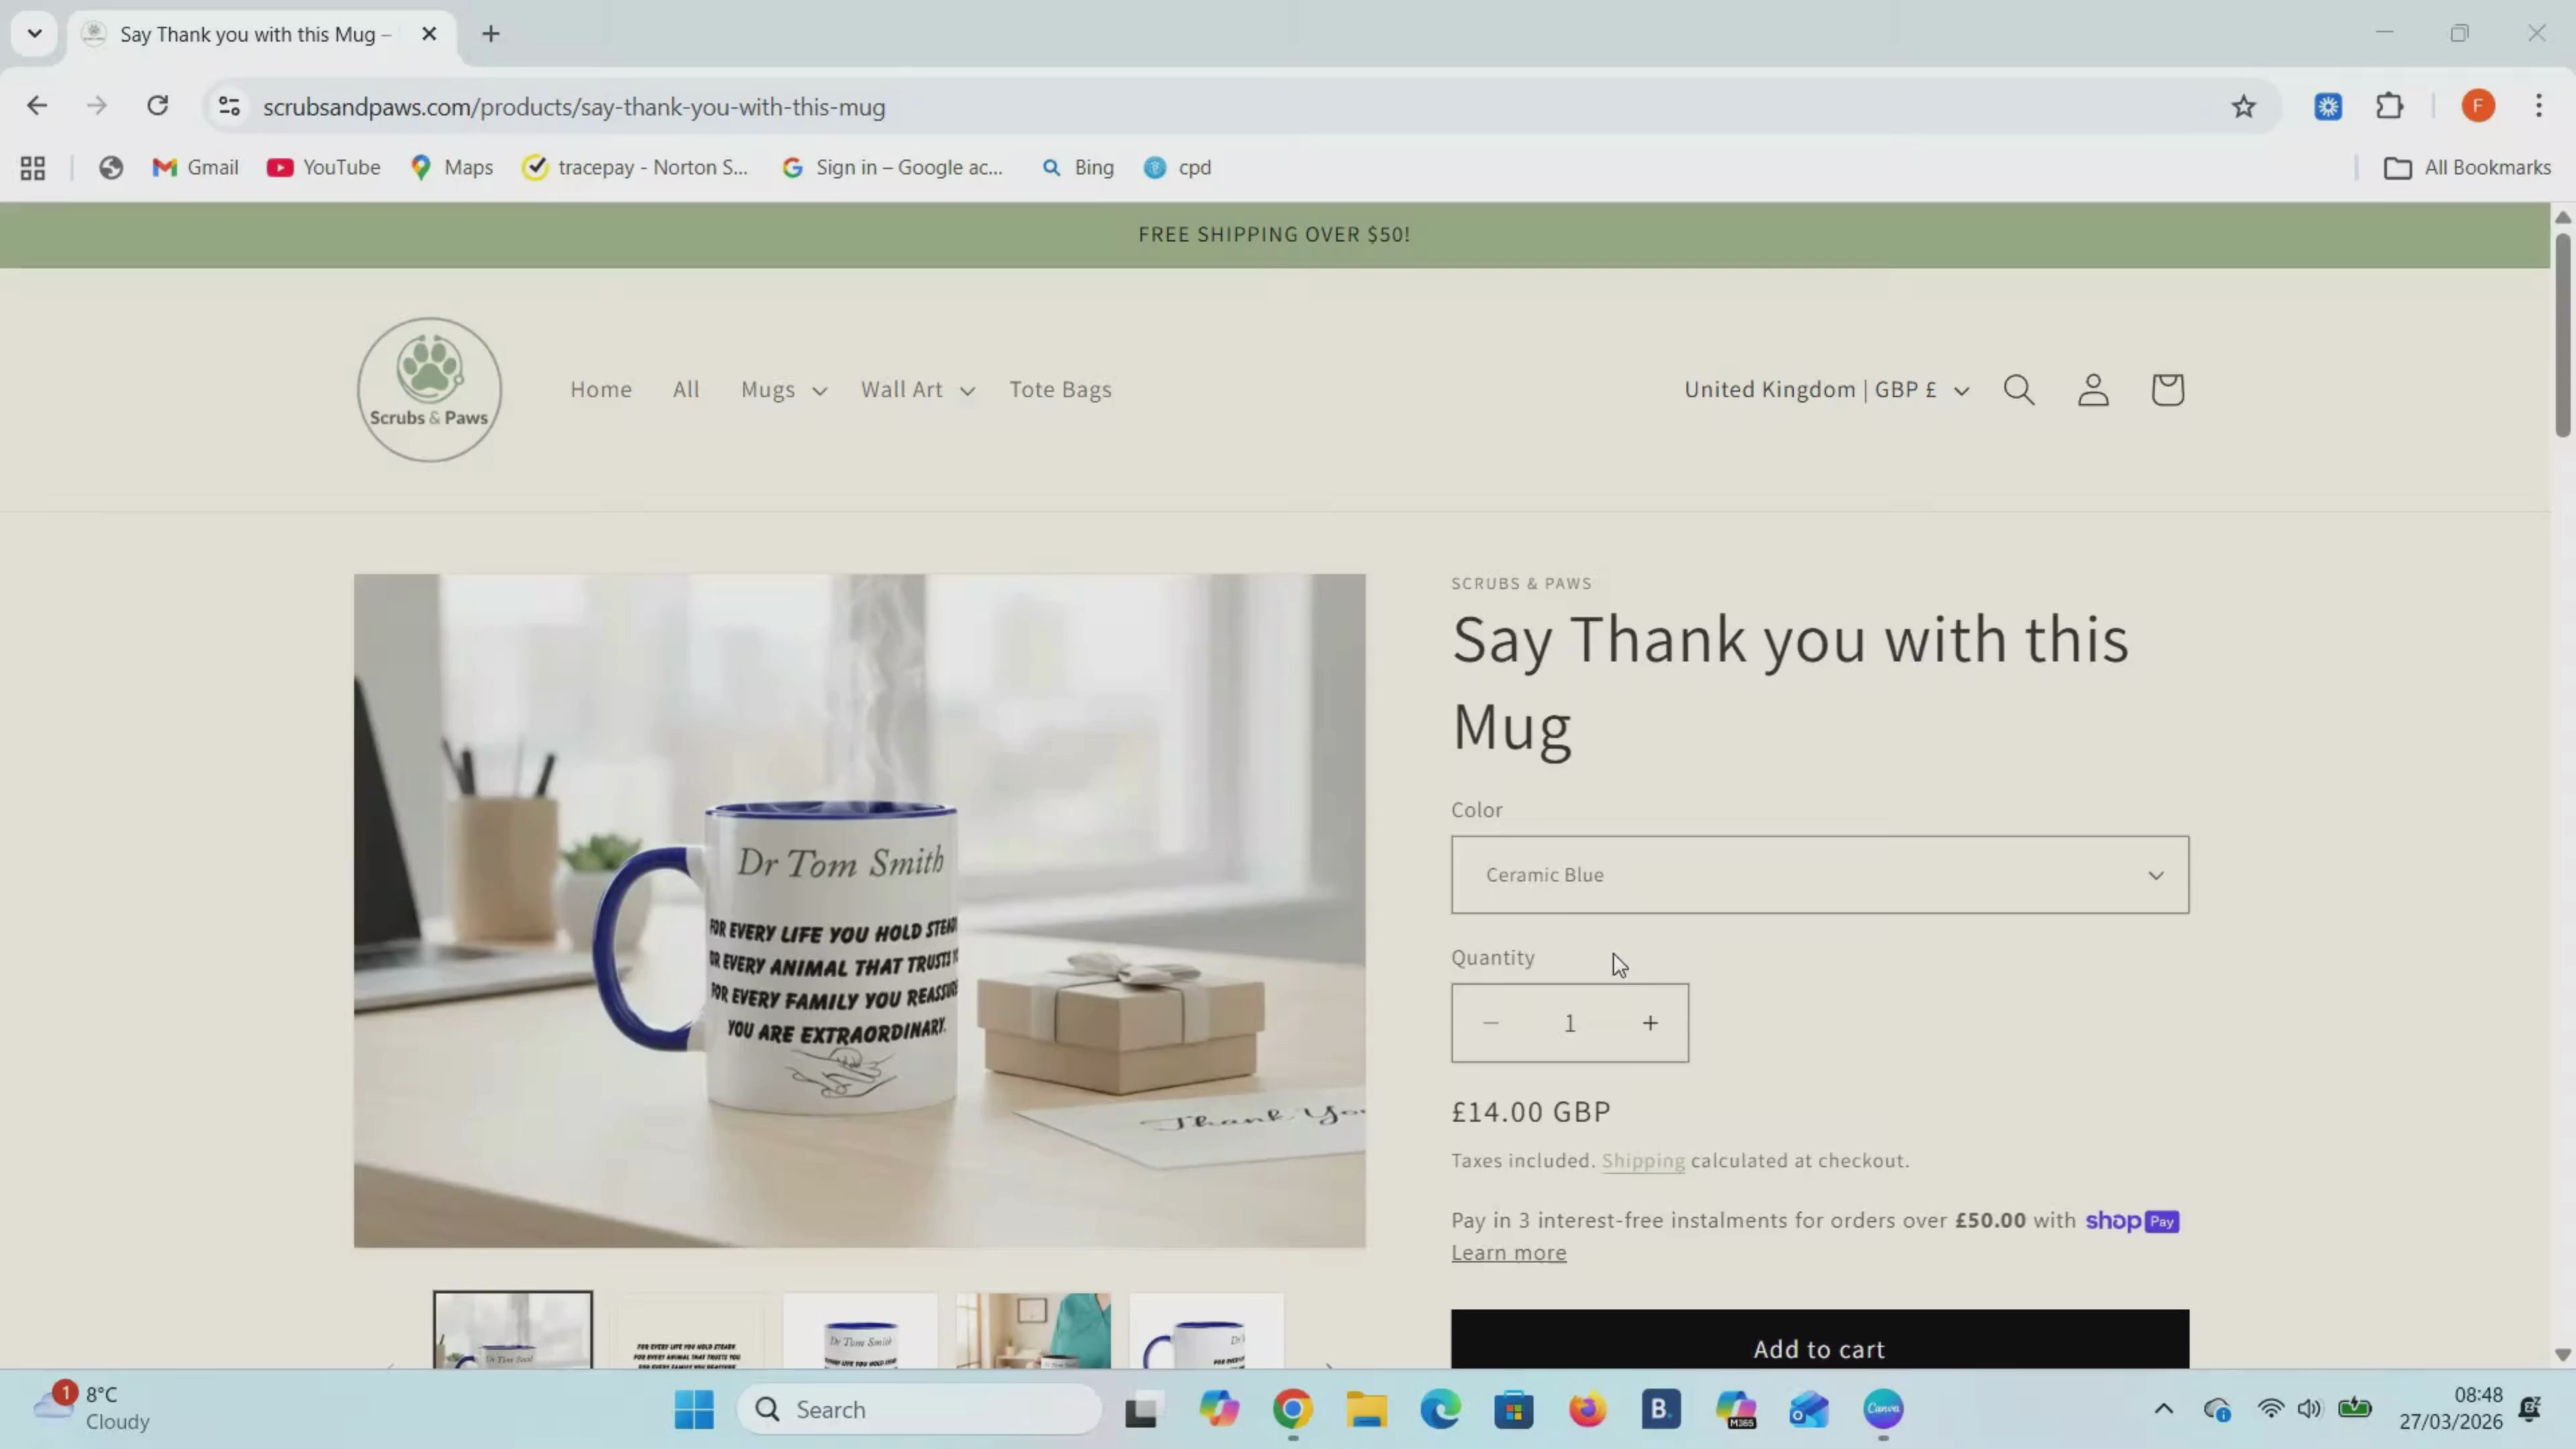This screenshot has width=2576, height=1449.
Task: Open the tab search dropdown arrow
Action: point(35,34)
